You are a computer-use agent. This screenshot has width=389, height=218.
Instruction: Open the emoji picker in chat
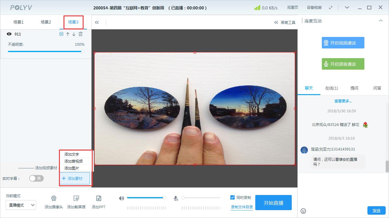click(303, 211)
